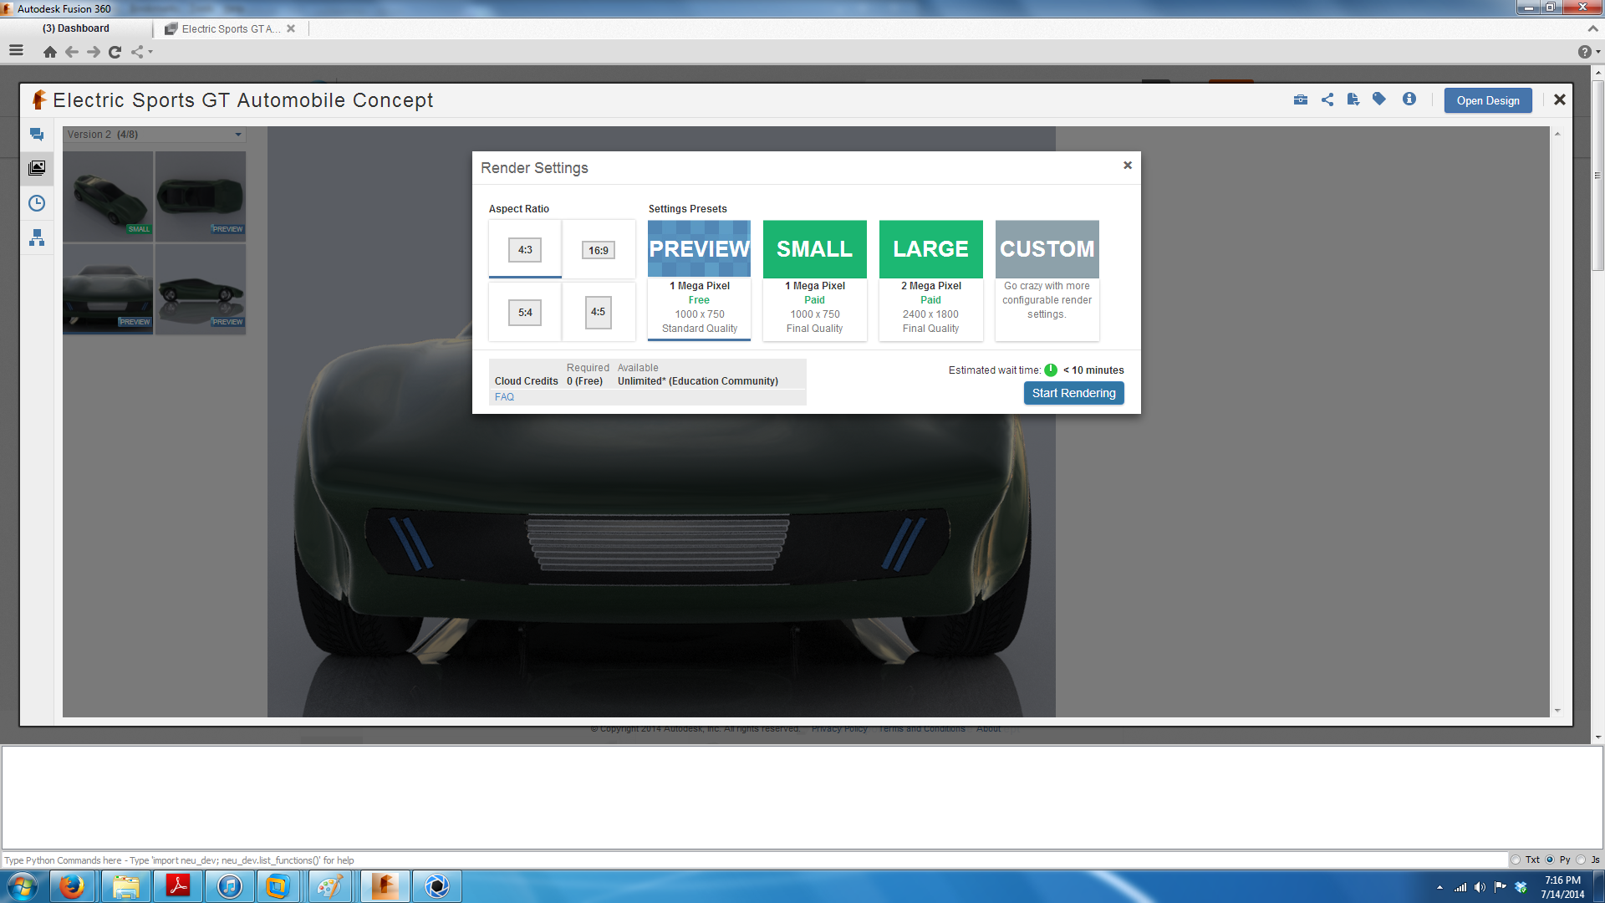This screenshot has height=903, width=1605.
Task: Open the hamburger menu icon
Action: pyautogui.click(x=16, y=51)
